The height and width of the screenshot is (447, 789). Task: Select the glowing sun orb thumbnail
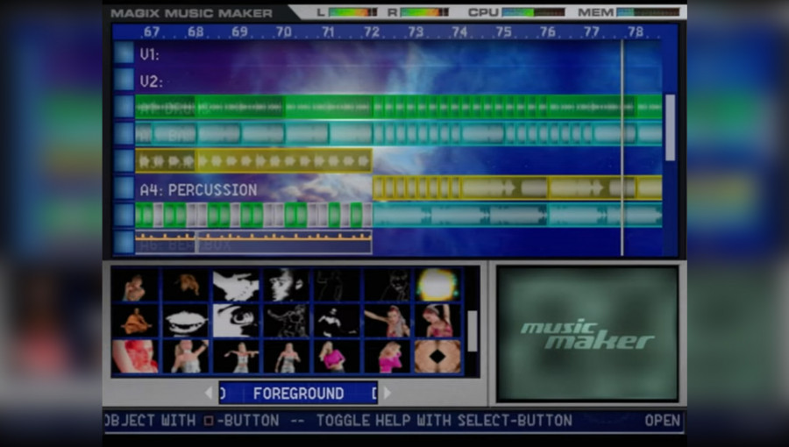437,285
